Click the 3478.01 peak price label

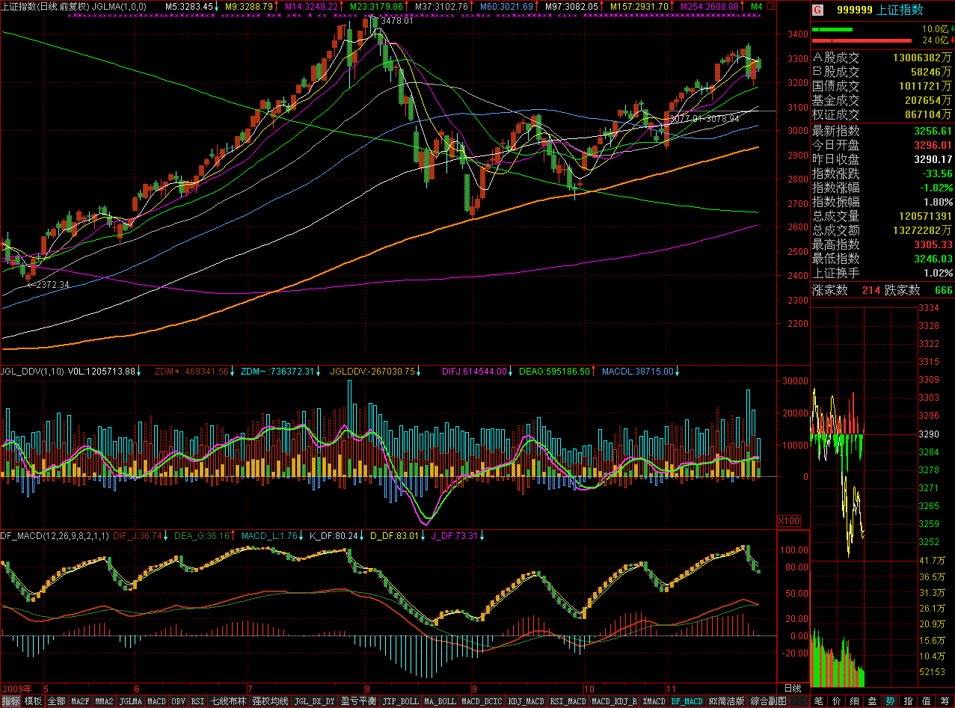pyautogui.click(x=396, y=22)
